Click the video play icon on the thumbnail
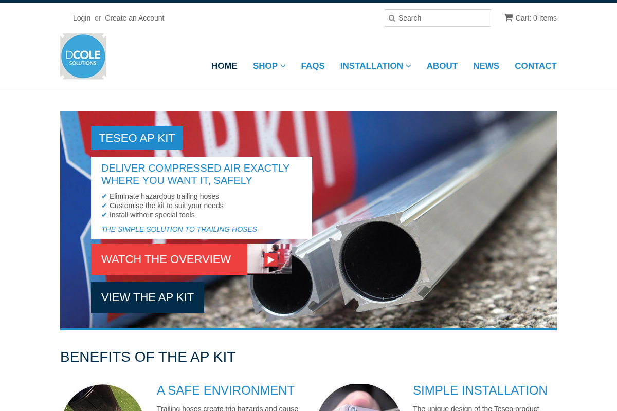The height and width of the screenshot is (411, 617). [x=269, y=259]
